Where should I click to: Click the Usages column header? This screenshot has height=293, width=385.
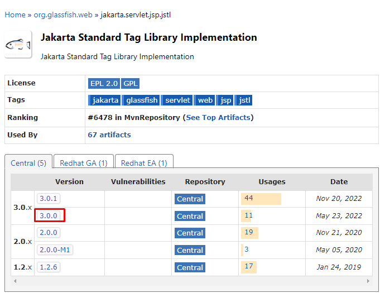(x=272, y=182)
